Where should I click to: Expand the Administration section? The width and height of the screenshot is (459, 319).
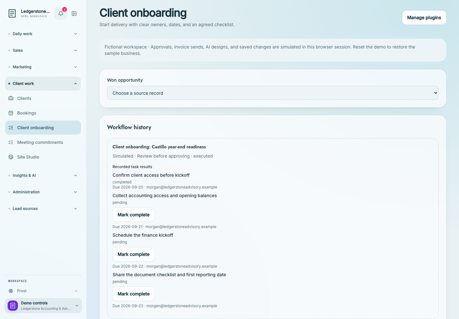43,192
